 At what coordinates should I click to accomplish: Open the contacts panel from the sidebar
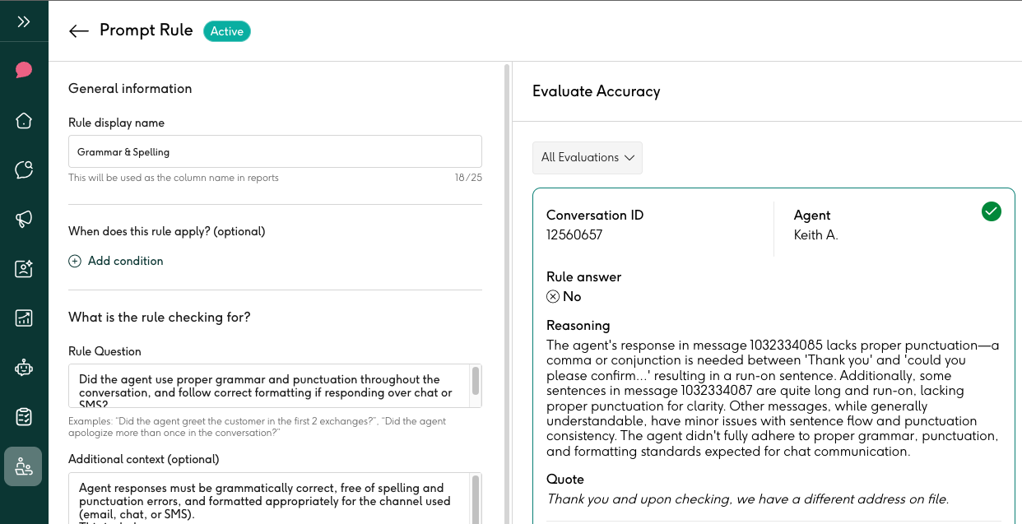(x=24, y=268)
